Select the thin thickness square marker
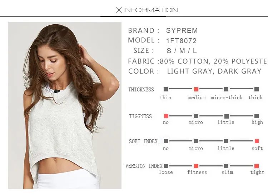Image resolution: width=268 pixels, height=195 pixels. click(x=166, y=89)
